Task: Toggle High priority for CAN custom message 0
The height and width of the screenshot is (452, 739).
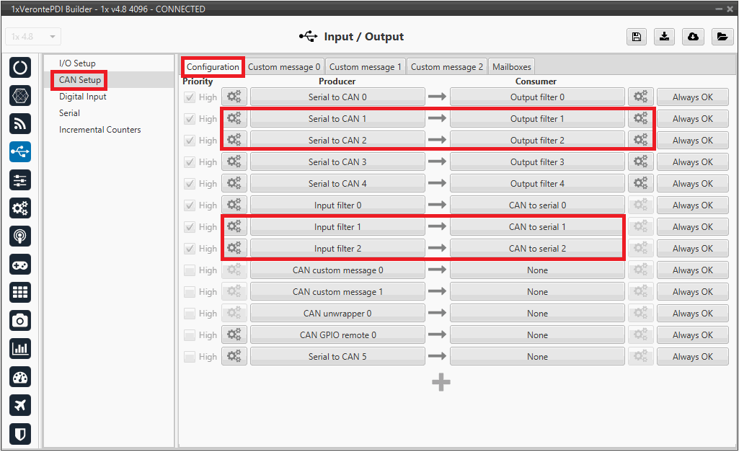Action: (x=190, y=270)
